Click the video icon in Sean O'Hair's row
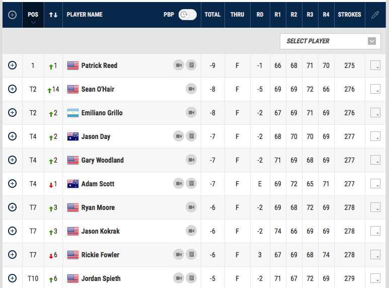 pos(191,89)
